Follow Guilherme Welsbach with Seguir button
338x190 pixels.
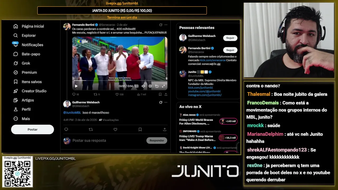[230, 38]
